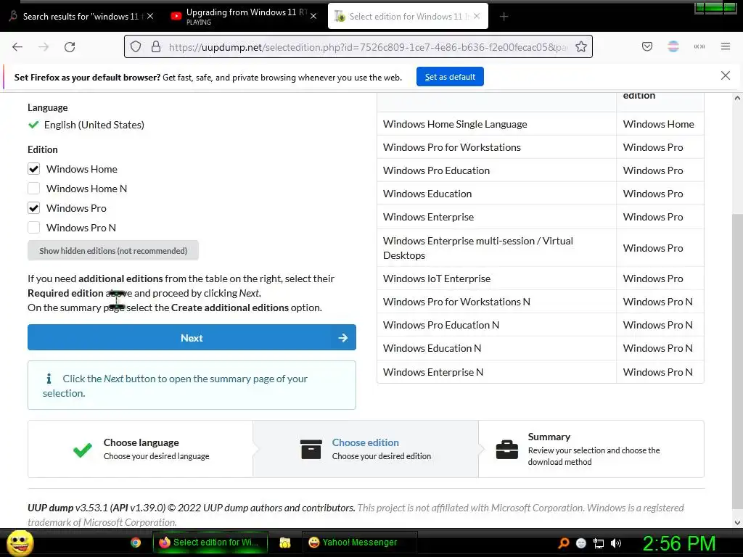Click the archive box icon beside Choose edition
This screenshot has width=743, height=557.
[311, 449]
